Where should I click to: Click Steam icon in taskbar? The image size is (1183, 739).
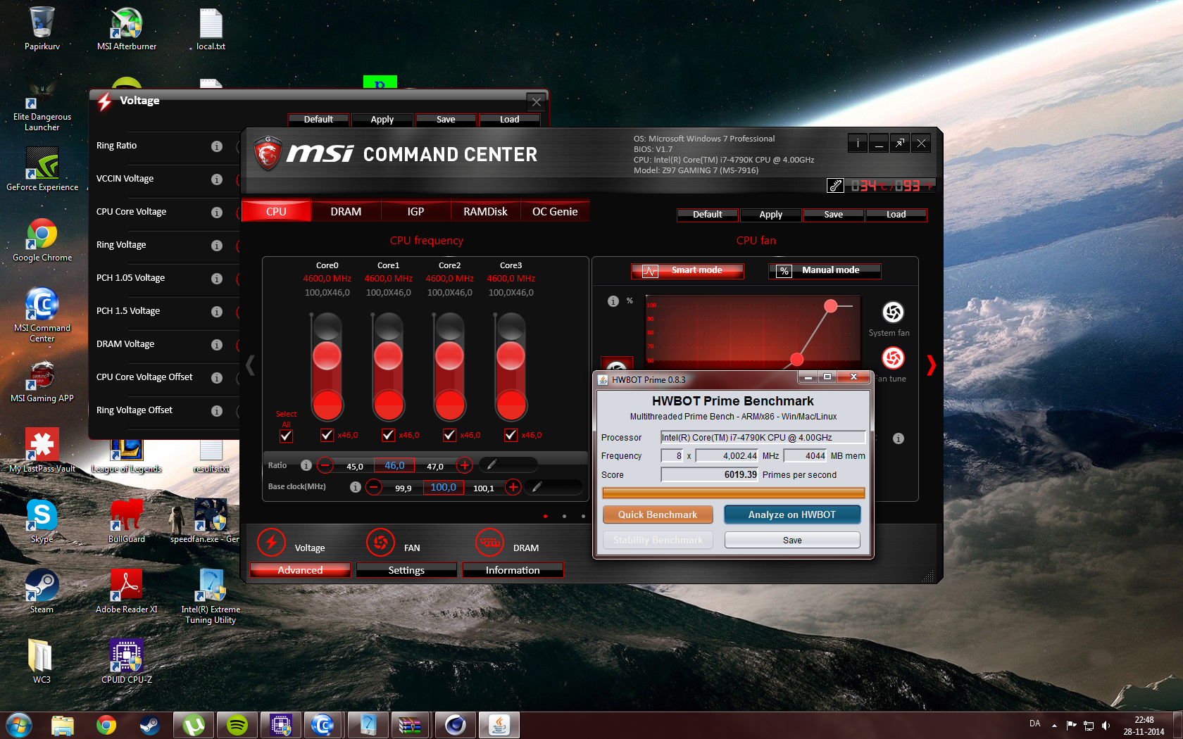tap(150, 725)
